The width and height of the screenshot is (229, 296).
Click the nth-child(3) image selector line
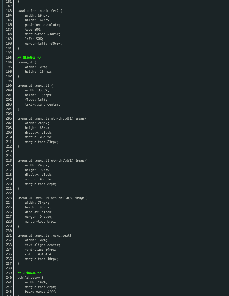(x=52, y=198)
